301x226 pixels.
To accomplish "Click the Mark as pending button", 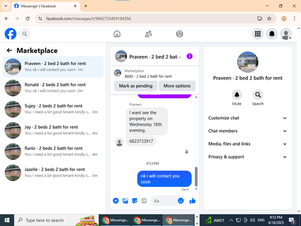I will click(x=135, y=86).
